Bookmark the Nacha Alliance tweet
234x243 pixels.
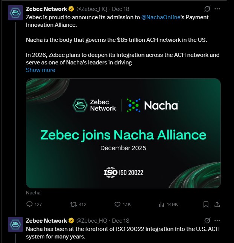pyautogui.click(x=206, y=204)
